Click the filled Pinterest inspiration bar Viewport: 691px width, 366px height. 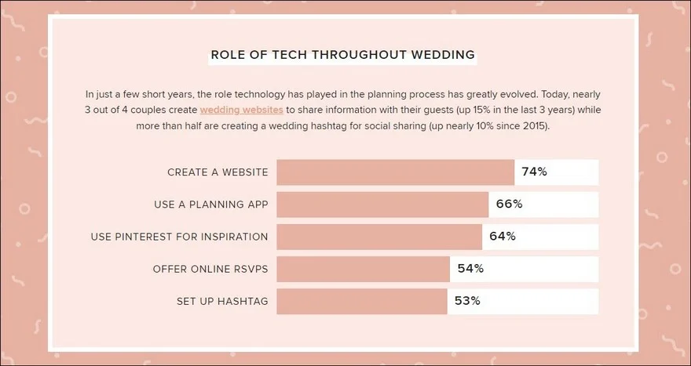380,237
